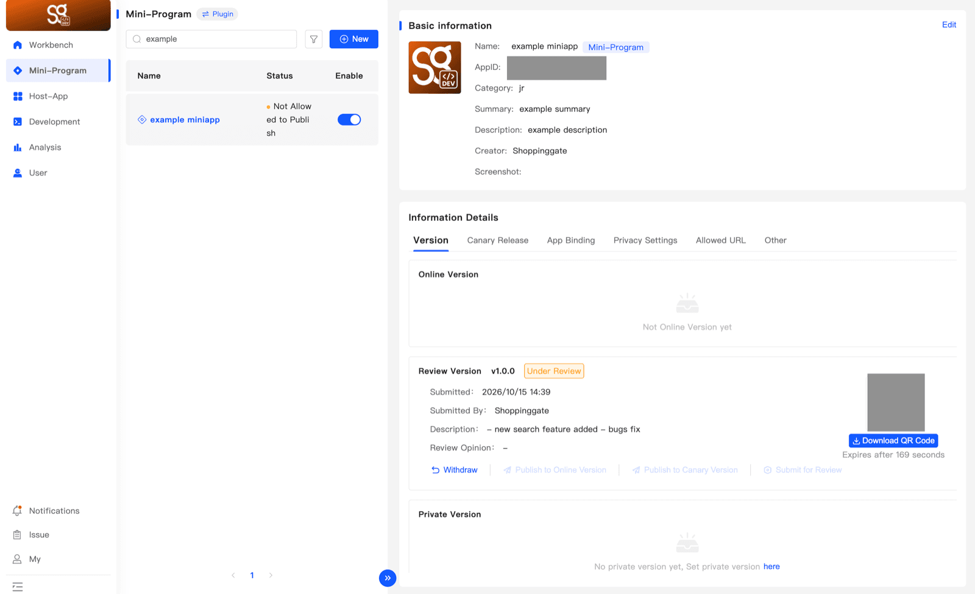Open the Privacy Settings tab
The width and height of the screenshot is (975, 594).
pyautogui.click(x=645, y=240)
